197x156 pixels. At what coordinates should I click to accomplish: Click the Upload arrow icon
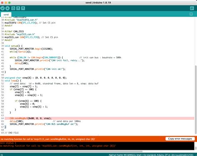point(7,8)
